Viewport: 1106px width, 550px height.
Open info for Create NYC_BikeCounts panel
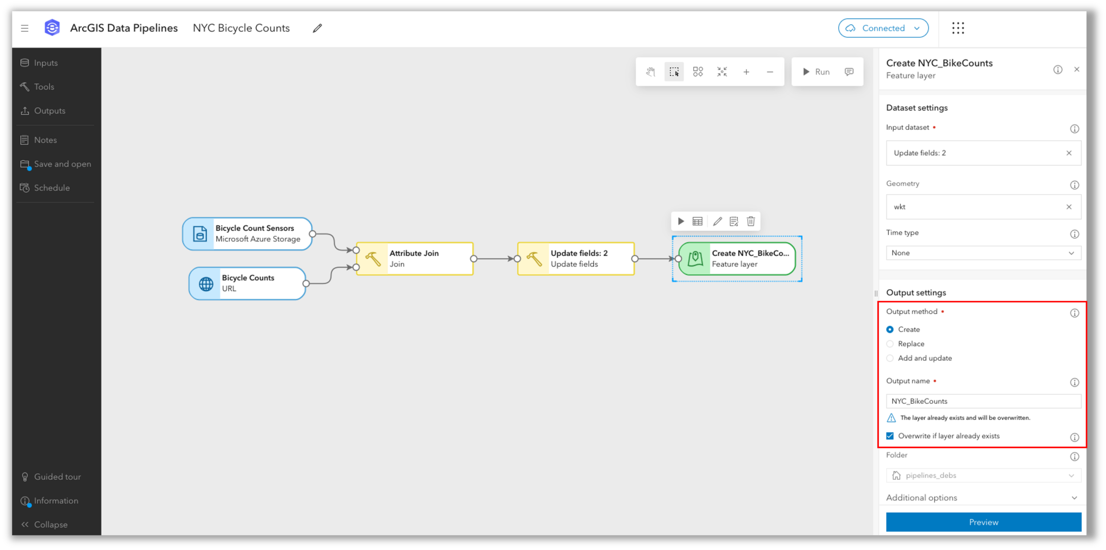[1057, 69]
